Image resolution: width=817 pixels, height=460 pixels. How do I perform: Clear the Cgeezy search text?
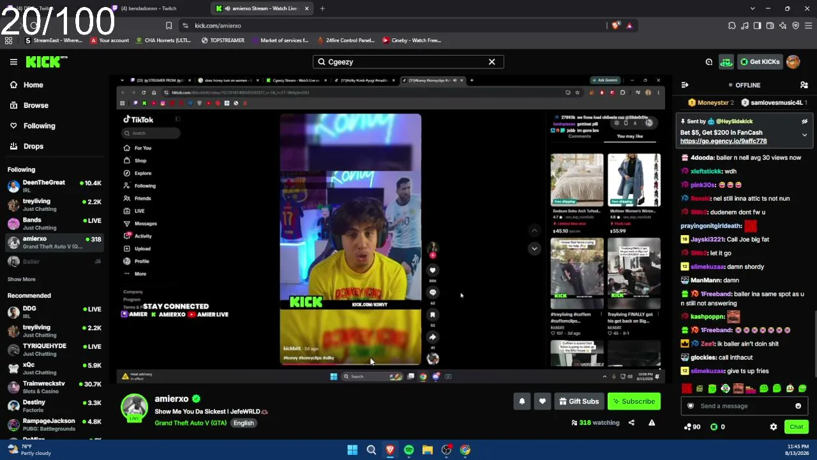pyautogui.click(x=491, y=62)
